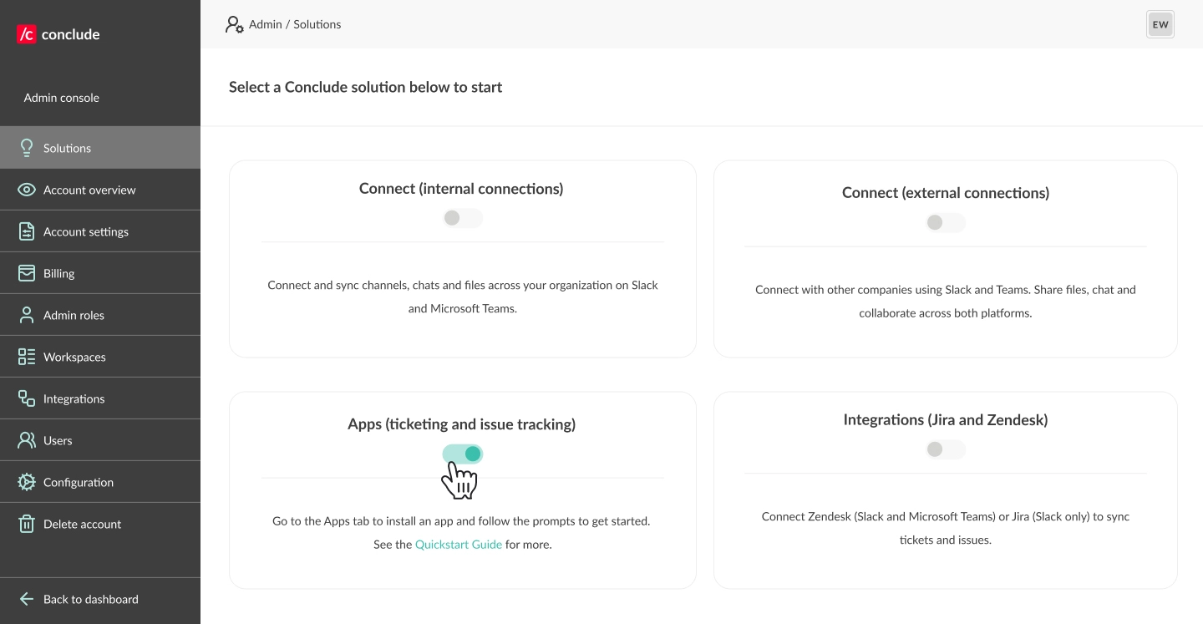Open Billing via the card icon
This screenshot has height=624, width=1203.
click(27, 272)
